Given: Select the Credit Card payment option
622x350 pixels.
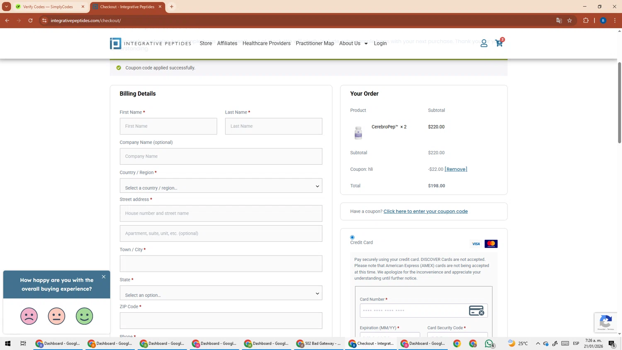Looking at the screenshot, I should point(352,238).
